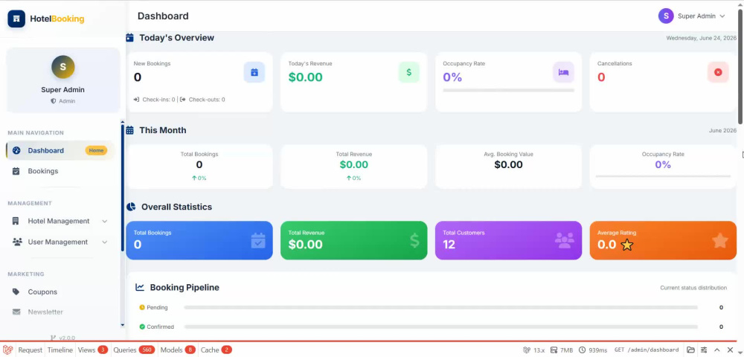This screenshot has width=744, height=357.
Task: Click the Laravel debugbar logo icon
Action: [7, 350]
